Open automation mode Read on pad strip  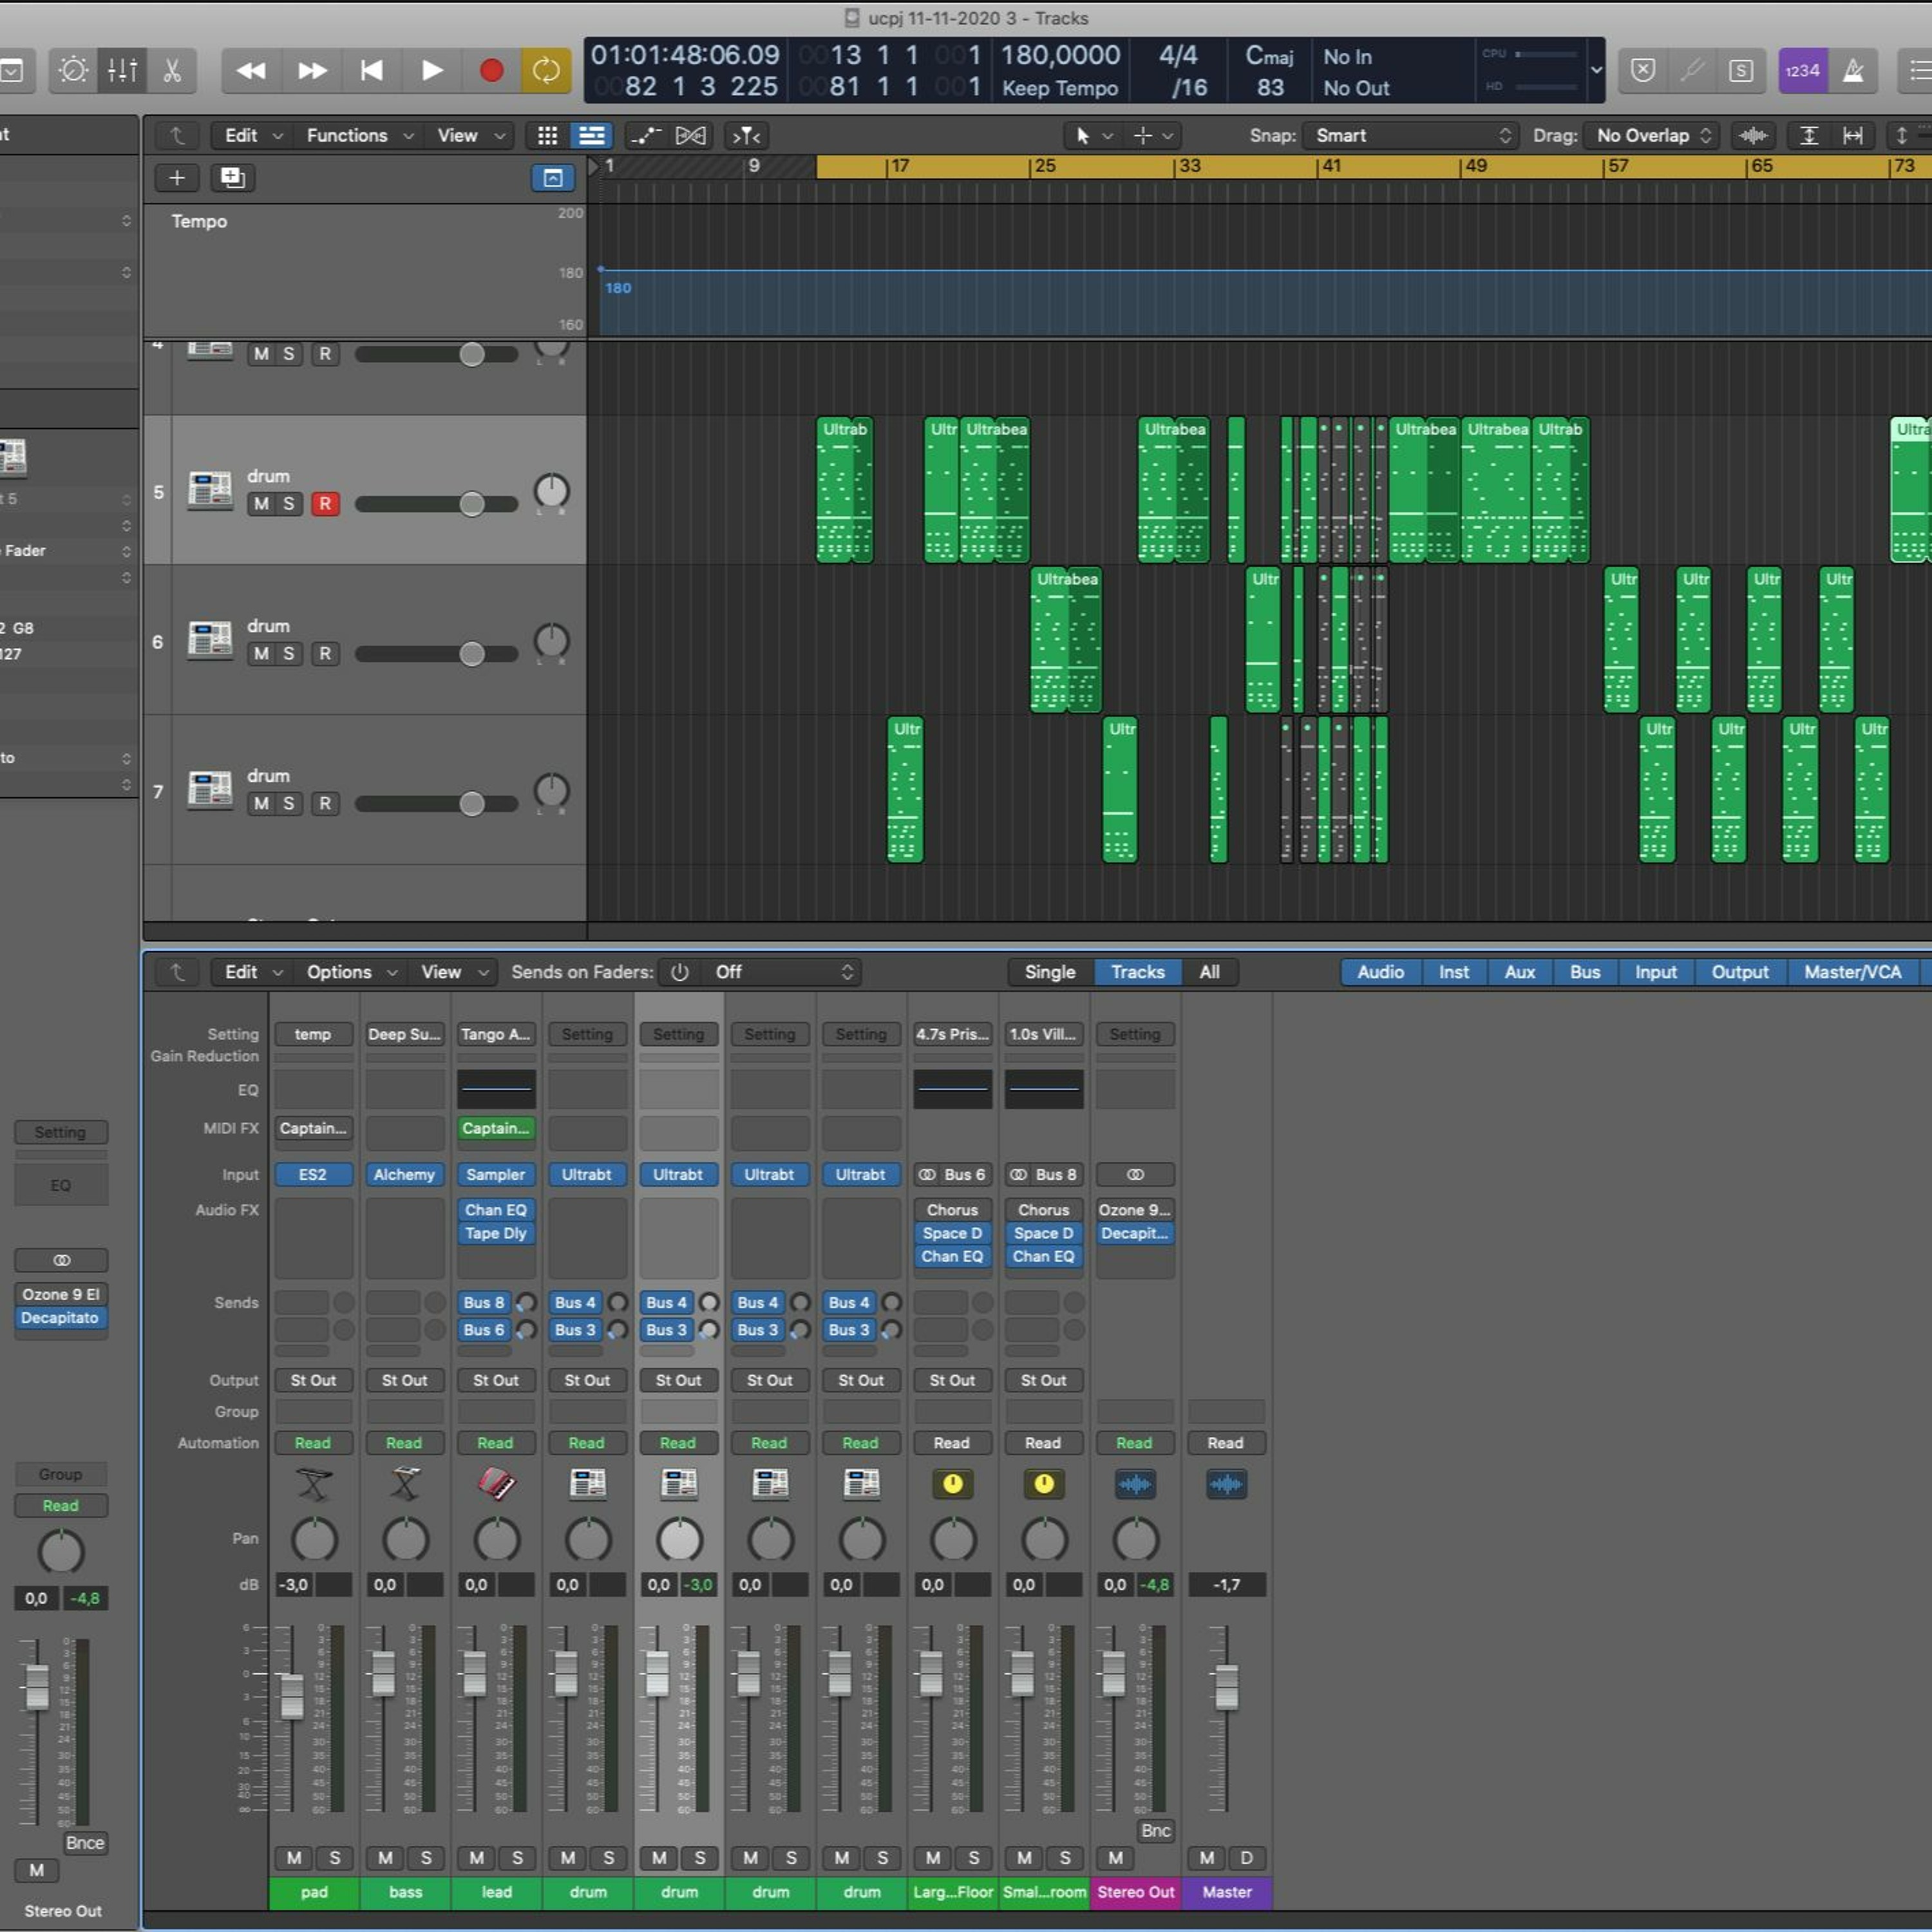tap(313, 1443)
